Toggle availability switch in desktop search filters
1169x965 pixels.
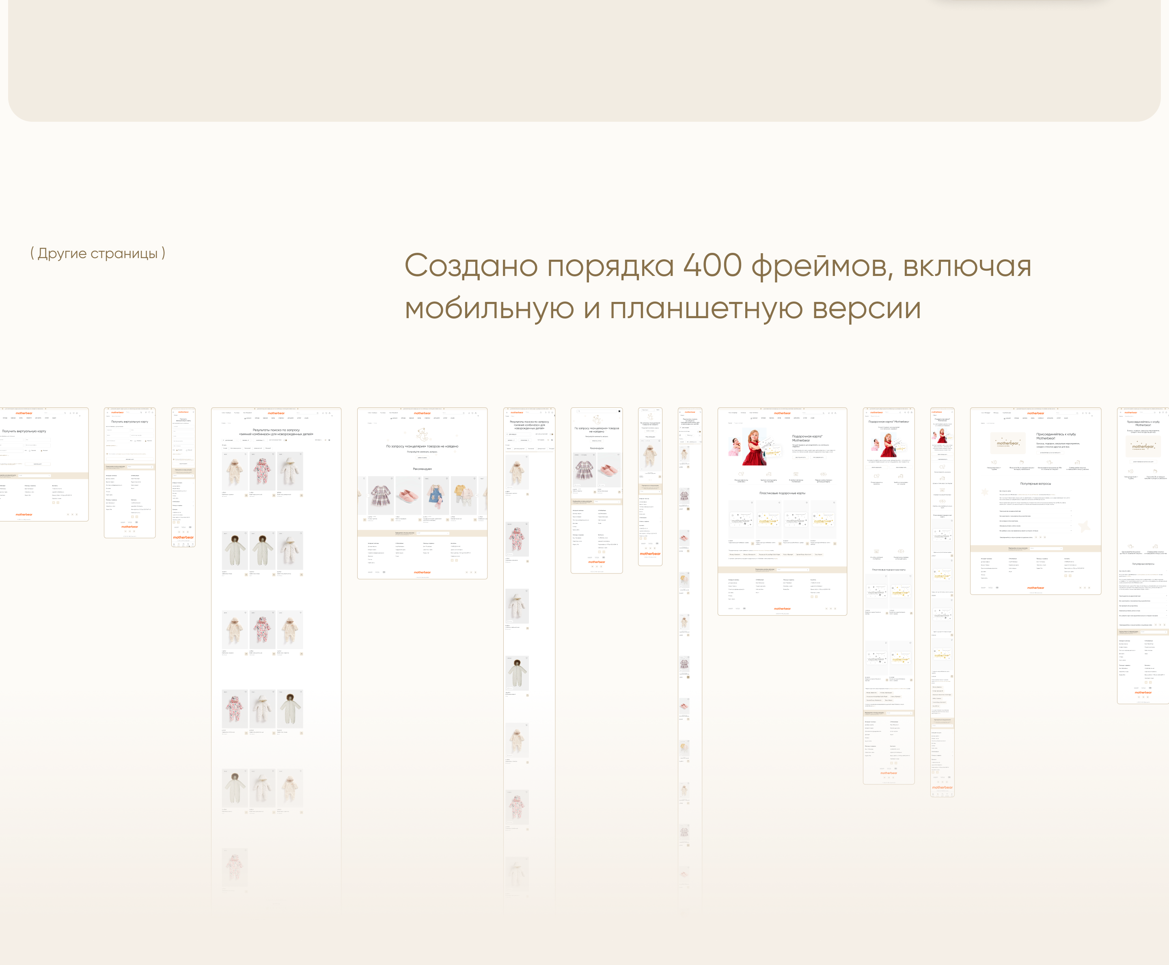tap(286, 440)
